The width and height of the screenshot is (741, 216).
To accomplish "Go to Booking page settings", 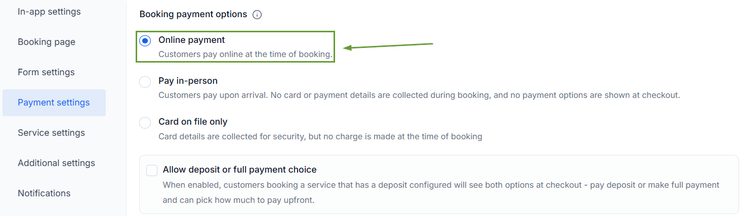I will pos(47,42).
